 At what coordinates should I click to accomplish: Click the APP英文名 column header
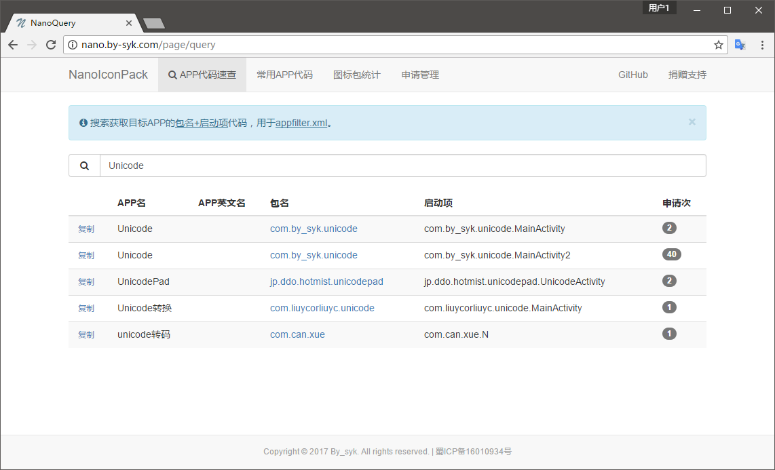pyautogui.click(x=221, y=203)
